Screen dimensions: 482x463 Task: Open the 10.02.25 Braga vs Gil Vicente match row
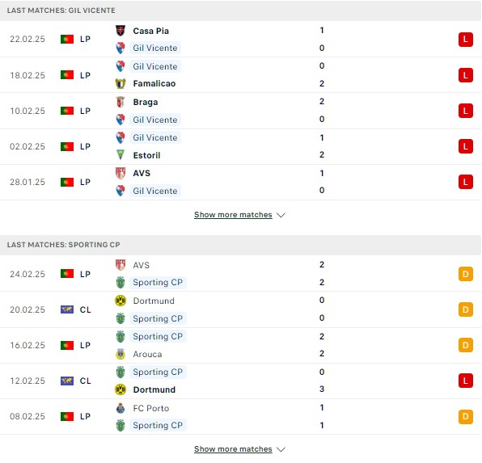point(241,111)
